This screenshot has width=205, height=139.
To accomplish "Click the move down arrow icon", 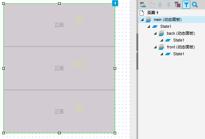I will [169, 5].
